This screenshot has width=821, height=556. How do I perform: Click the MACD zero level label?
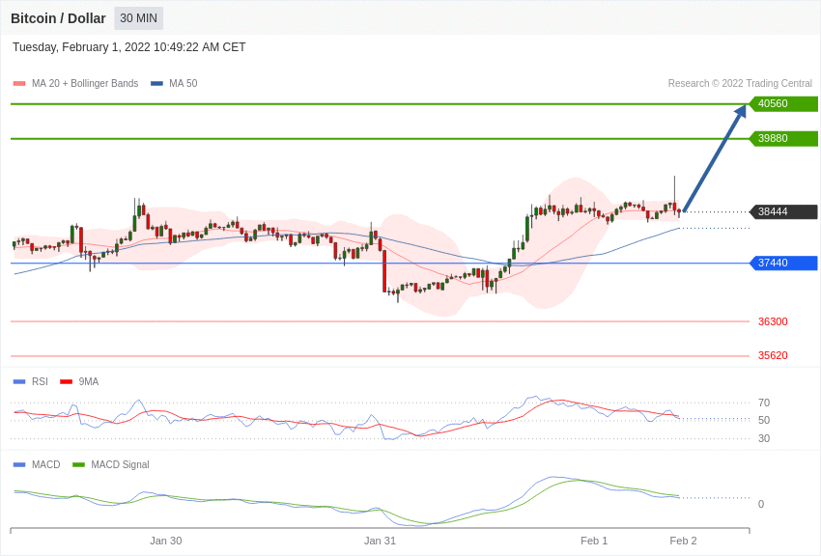click(761, 504)
